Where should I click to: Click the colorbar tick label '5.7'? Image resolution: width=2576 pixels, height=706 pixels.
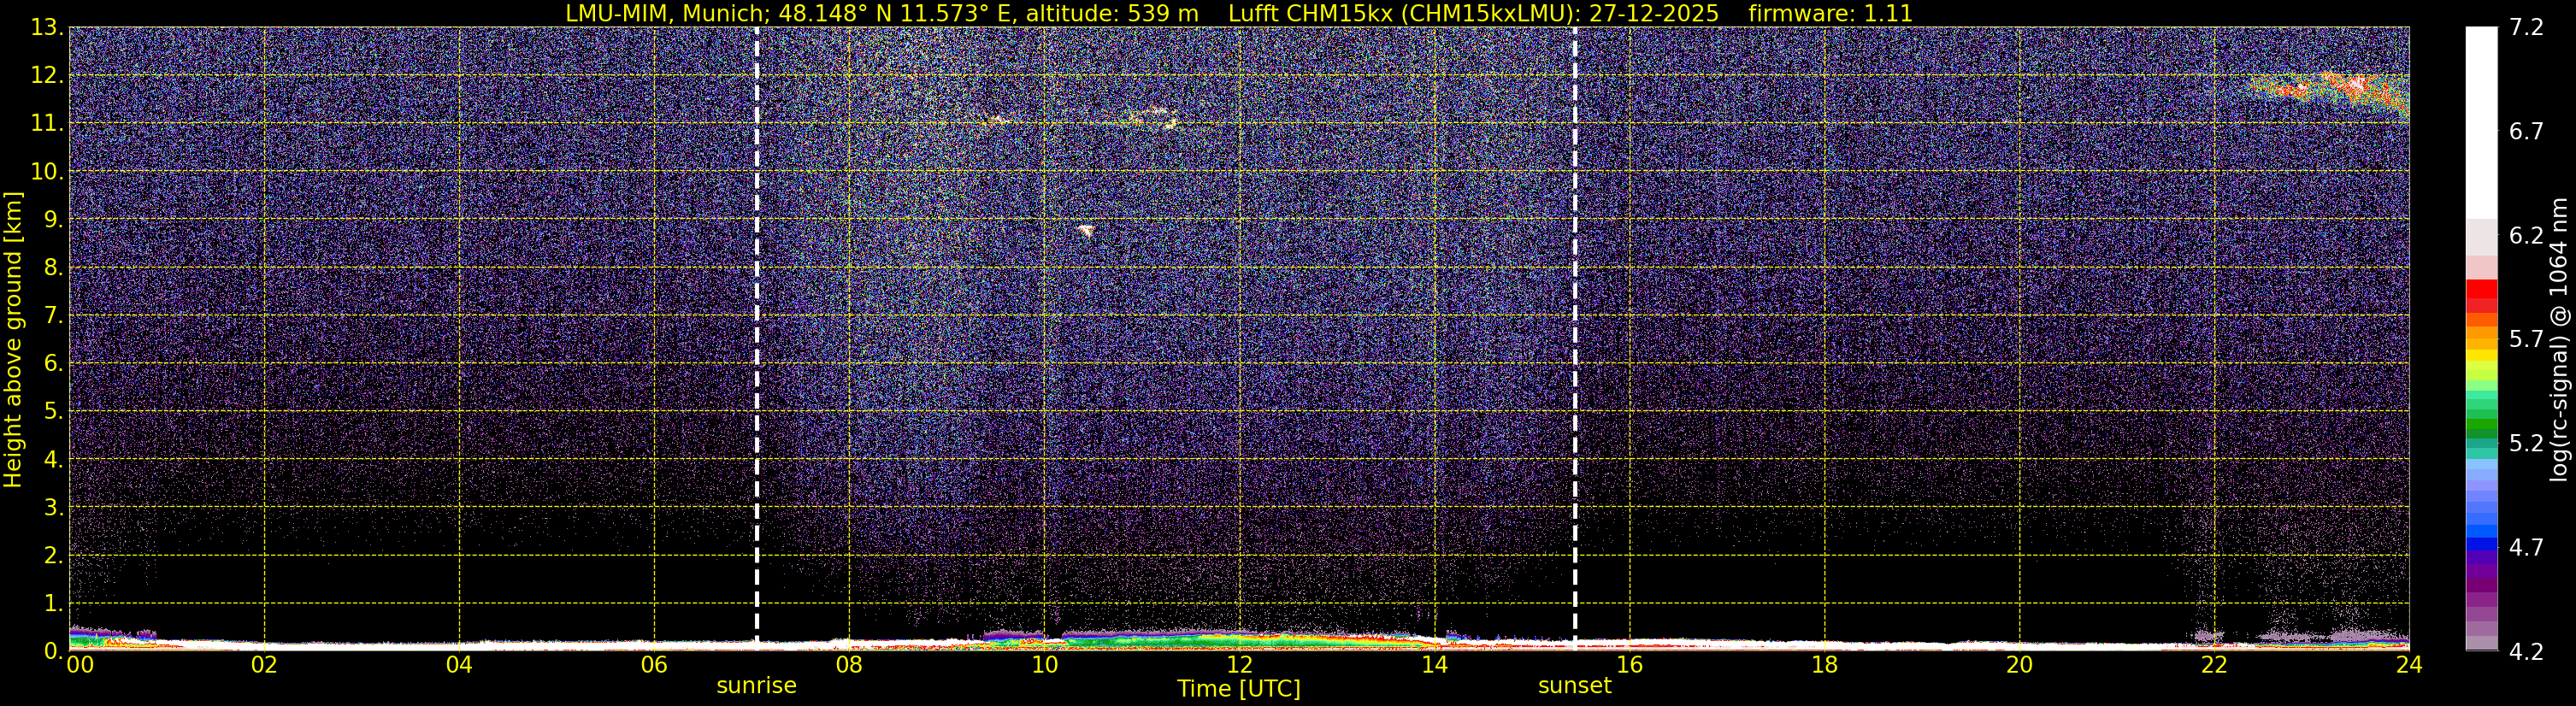(x=2526, y=339)
